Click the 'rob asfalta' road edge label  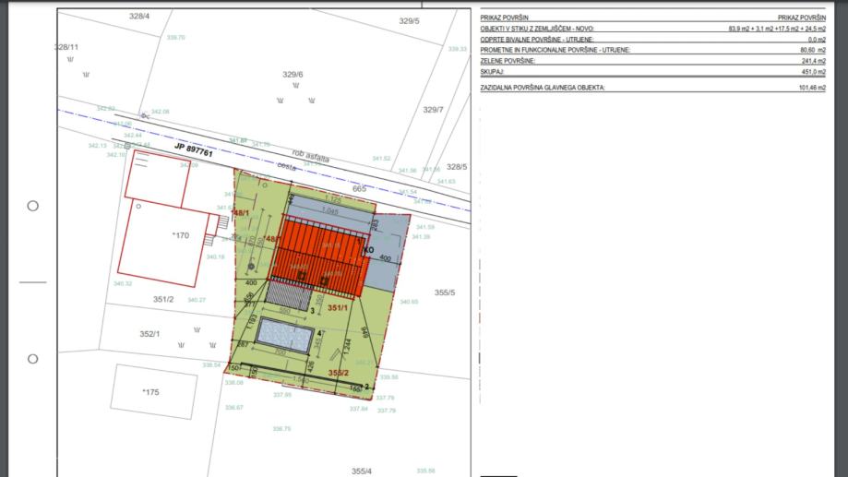[x=309, y=157]
